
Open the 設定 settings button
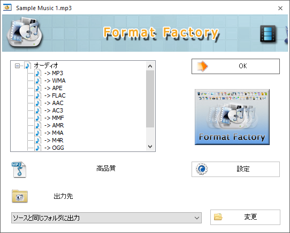click(x=235, y=169)
